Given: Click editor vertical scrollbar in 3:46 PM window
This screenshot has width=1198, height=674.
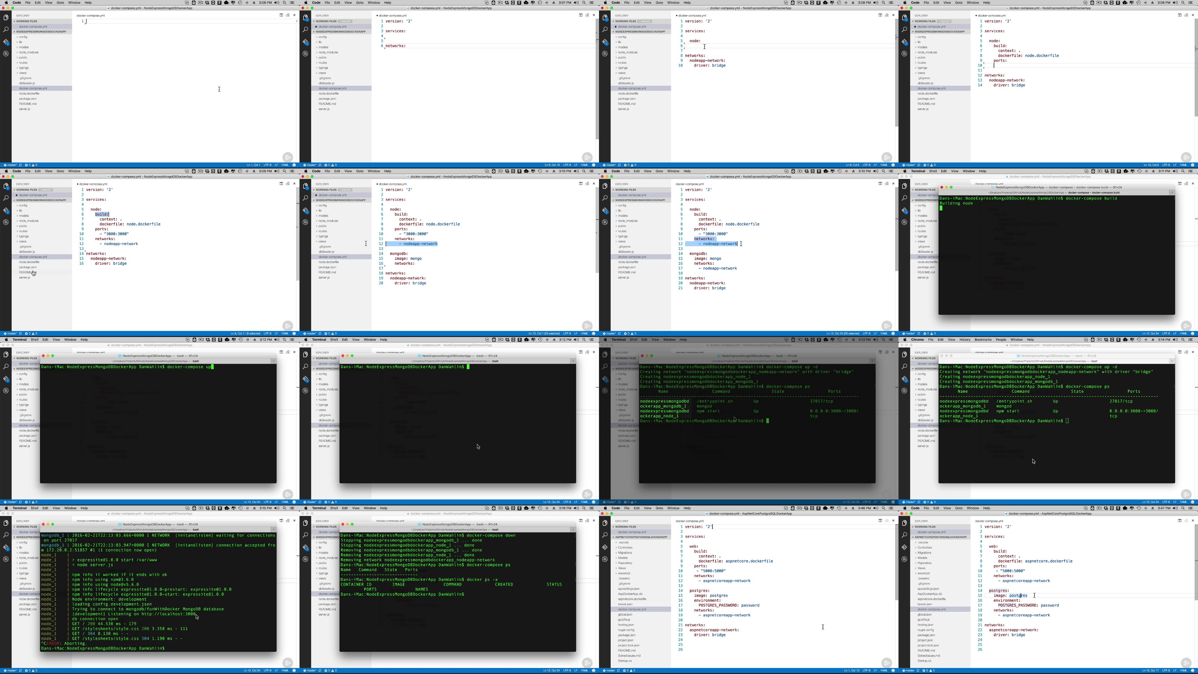Looking at the screenshot, I should [897, 563].
